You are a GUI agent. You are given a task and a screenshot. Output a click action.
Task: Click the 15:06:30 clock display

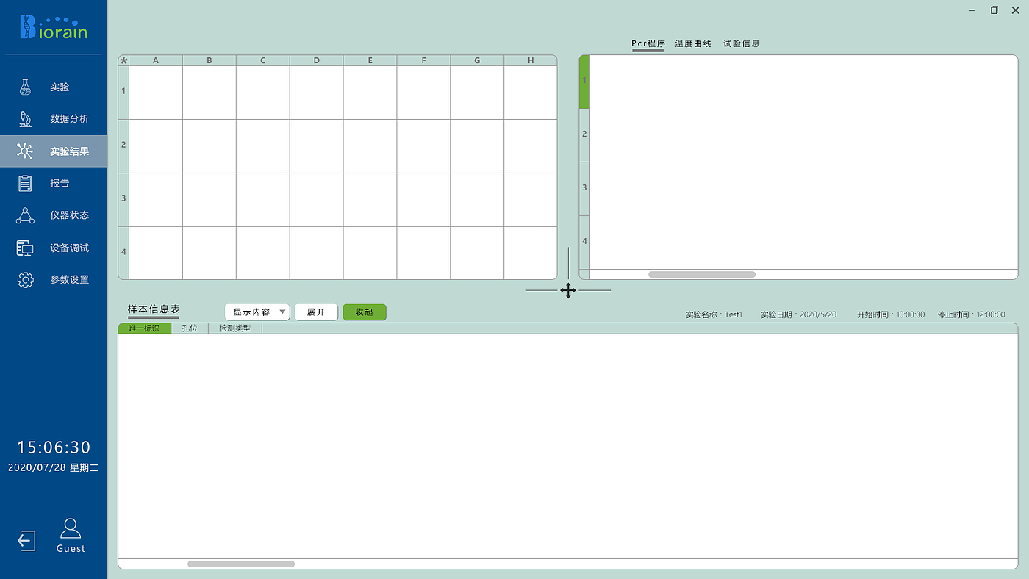[x=54, y=447]
